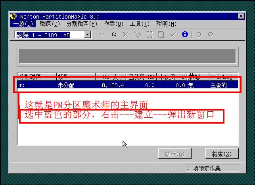Screen dimensions: 255x185
Task: Open the 作業(O) menu
Action: 113,24
